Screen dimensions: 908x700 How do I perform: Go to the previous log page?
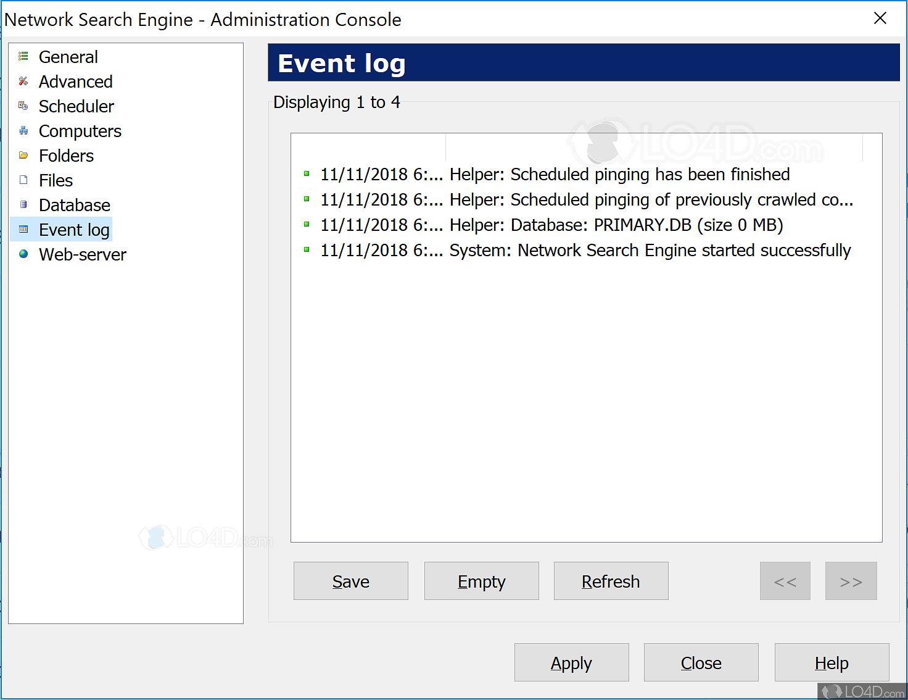(x=785, y=581)
